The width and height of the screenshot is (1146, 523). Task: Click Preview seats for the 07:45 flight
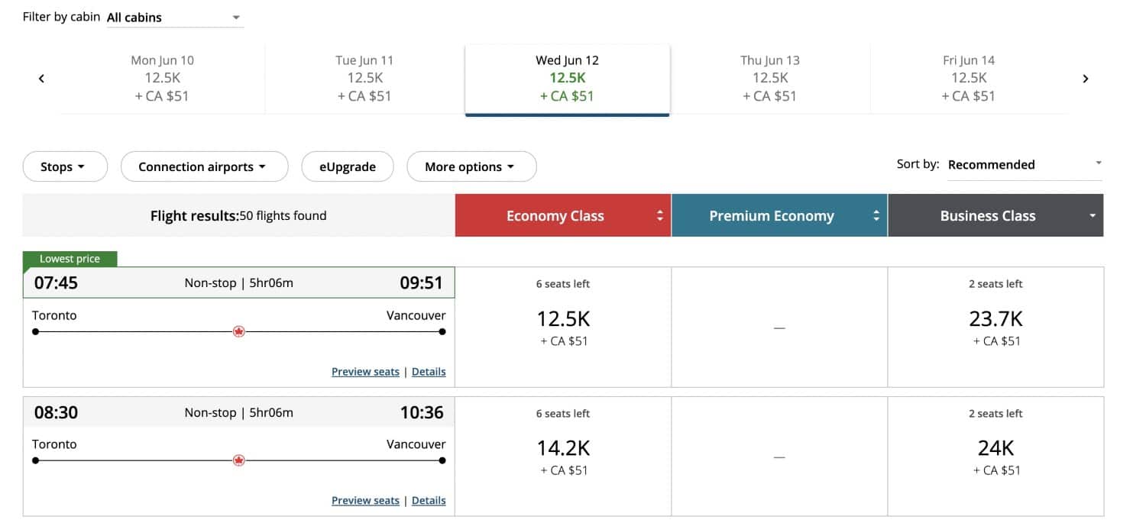pyautogui.click(x=365, y=371)
